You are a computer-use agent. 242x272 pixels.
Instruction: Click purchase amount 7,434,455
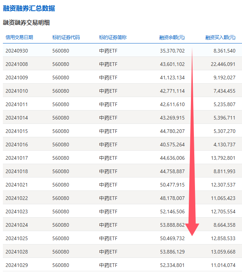[x=225, y=91]
